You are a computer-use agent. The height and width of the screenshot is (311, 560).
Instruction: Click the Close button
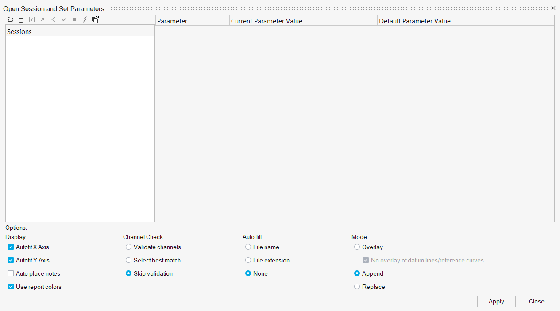tap(536, 301)
